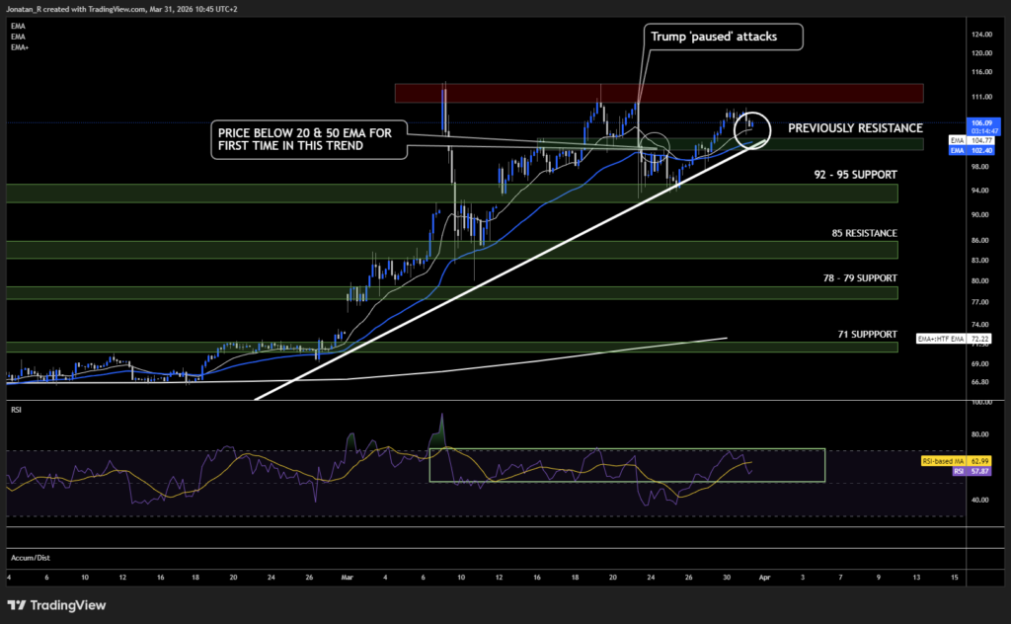Click the TradingView logo icon
The width and height of the screenshot is (1011, 624).
(18, 605)
